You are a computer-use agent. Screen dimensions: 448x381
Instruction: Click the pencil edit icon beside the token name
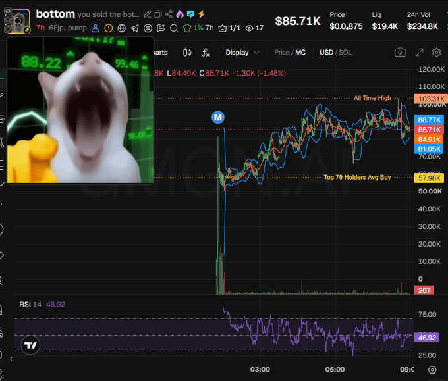(147, 14)
